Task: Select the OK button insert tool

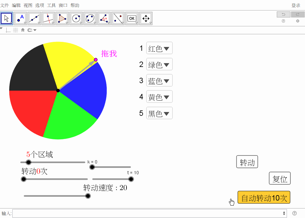Action: click(132, 18)
